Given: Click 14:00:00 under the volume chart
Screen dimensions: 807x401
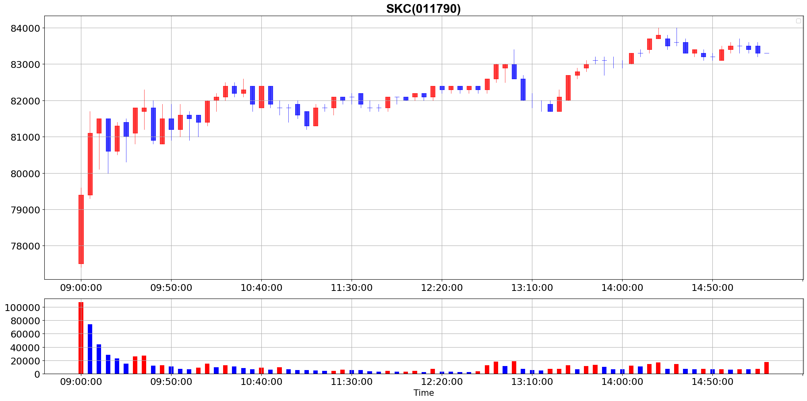Looking at the screenshot, I should pyautogui.click(x=622, y=382).
